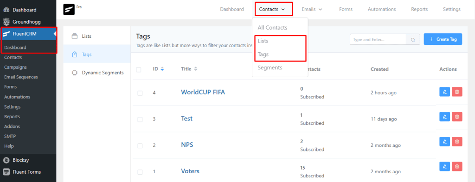This screenshot has width=475, height=182.
Task: Delete the WorldCUP FIFA tag
Action: coord(457,92)
